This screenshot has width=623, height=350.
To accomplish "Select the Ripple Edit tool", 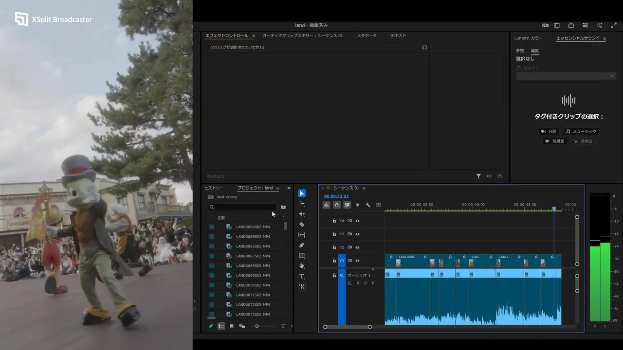I will 302,214.
